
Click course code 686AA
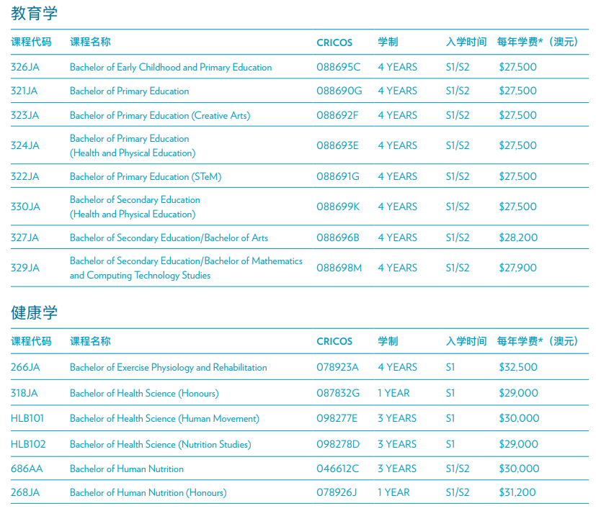point(27,469)
